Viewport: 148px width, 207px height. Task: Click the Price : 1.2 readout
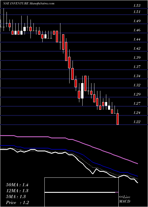point(17,203)
